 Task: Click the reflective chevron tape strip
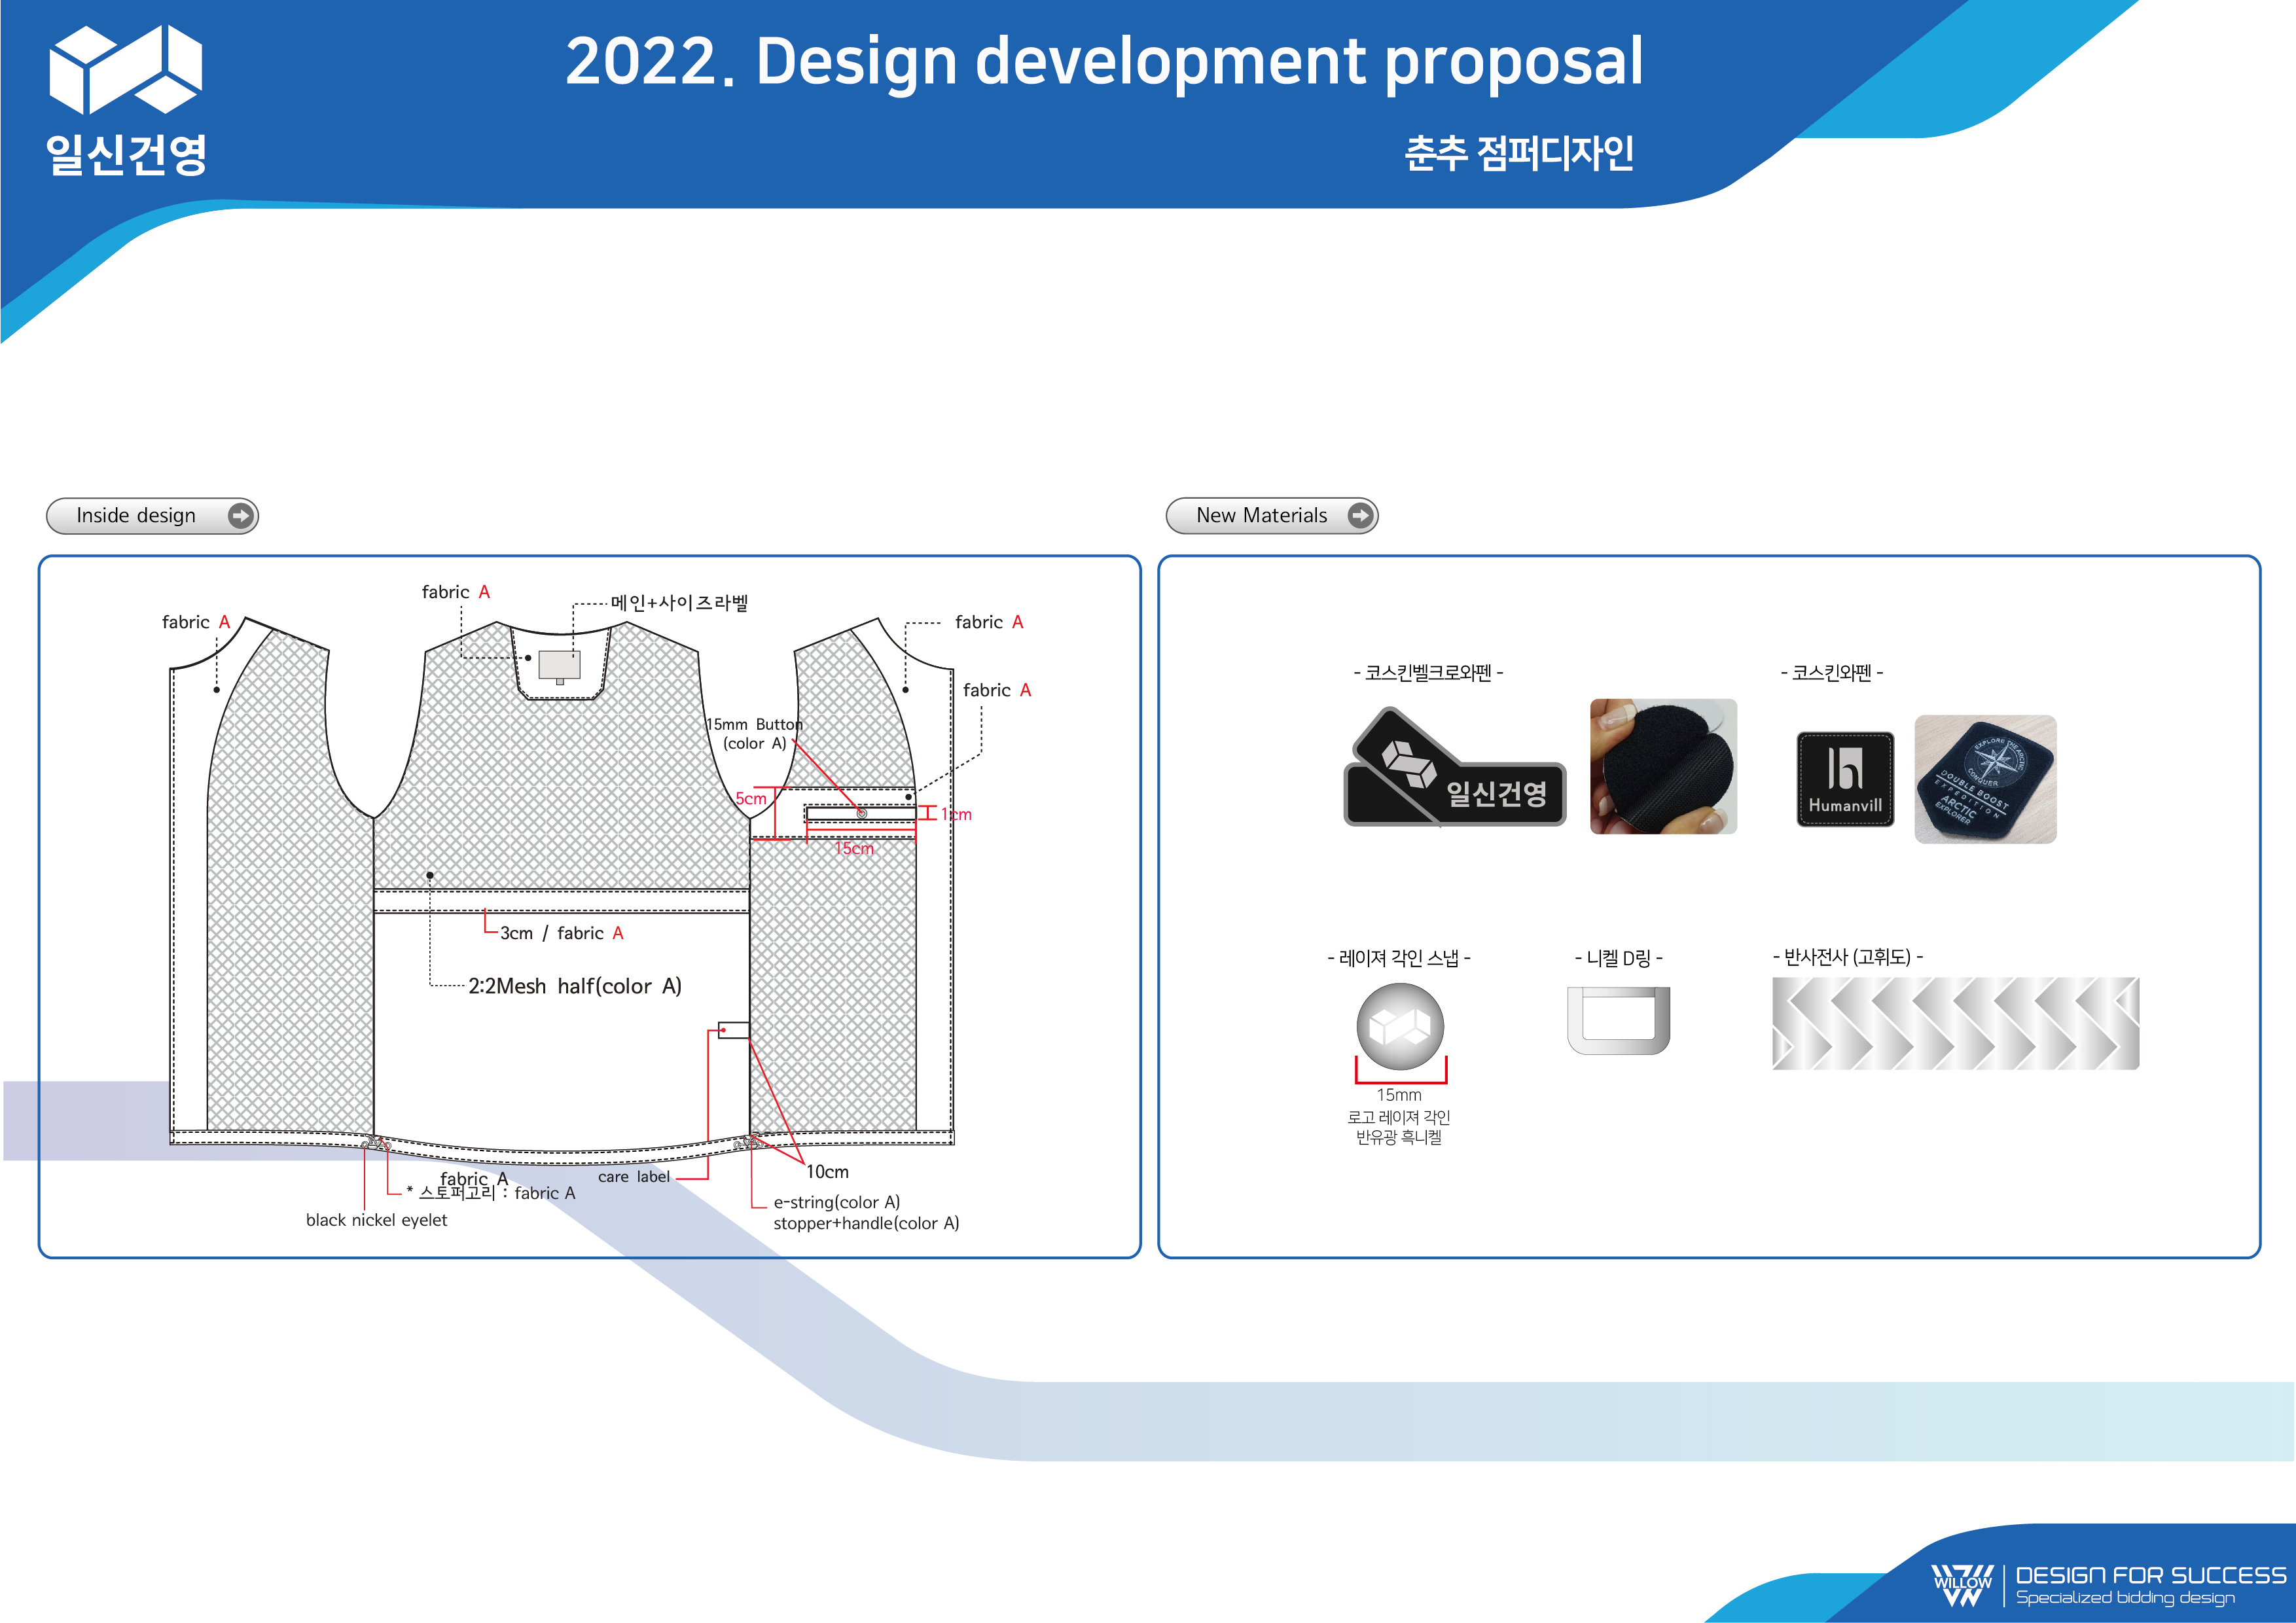pyautogui.click(x=1955, y=1023)
